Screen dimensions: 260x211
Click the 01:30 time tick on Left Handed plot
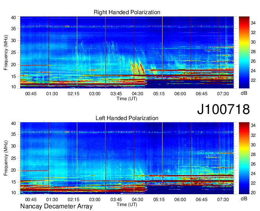pos(52,200)
